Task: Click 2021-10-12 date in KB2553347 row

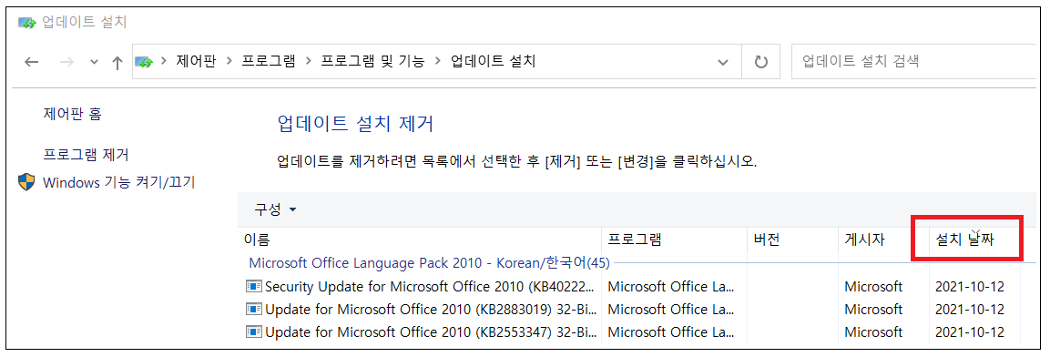Action: pyautogui.click(x=970, y=332)
